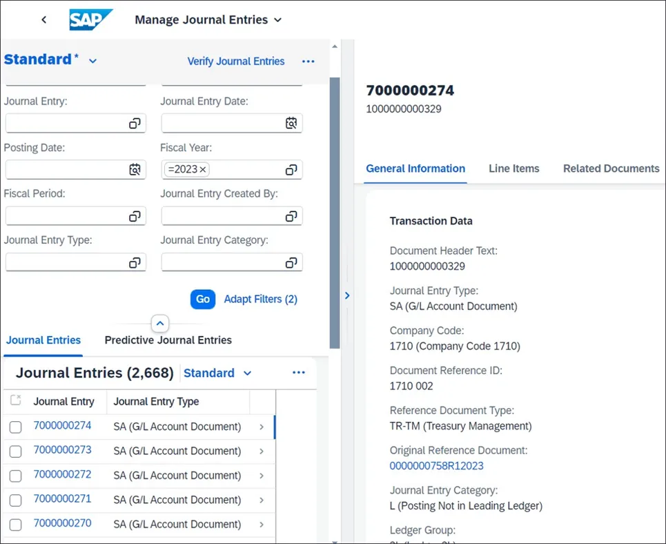Click the Document Reference ID value 1710 002
This screenshot has height=544, width=666.
tap(411, 386)
